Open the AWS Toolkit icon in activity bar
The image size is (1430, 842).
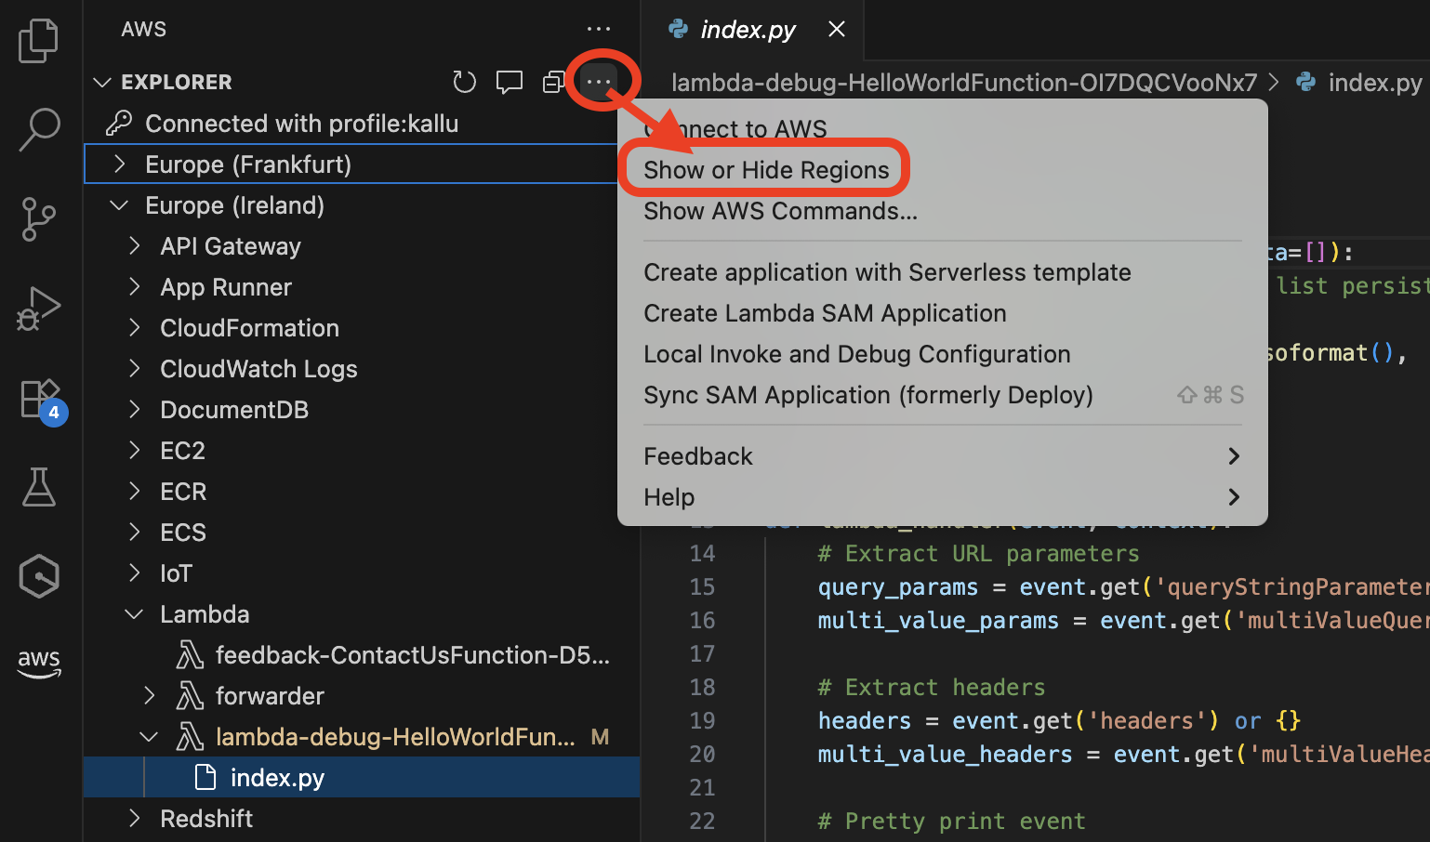[x=38, y=663]
